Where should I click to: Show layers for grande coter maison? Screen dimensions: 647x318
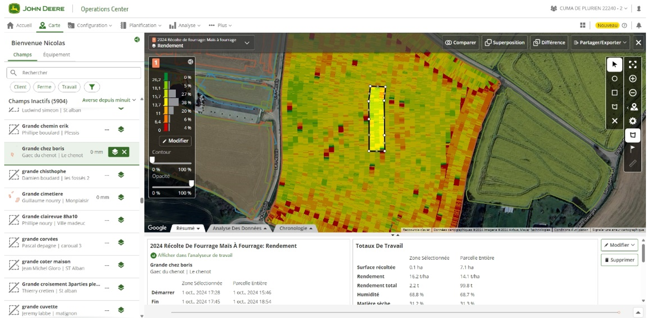click(121, 265)
